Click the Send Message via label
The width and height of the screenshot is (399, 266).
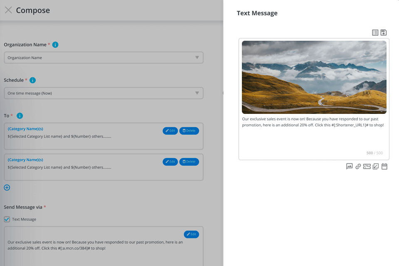(x=23, y=207)
